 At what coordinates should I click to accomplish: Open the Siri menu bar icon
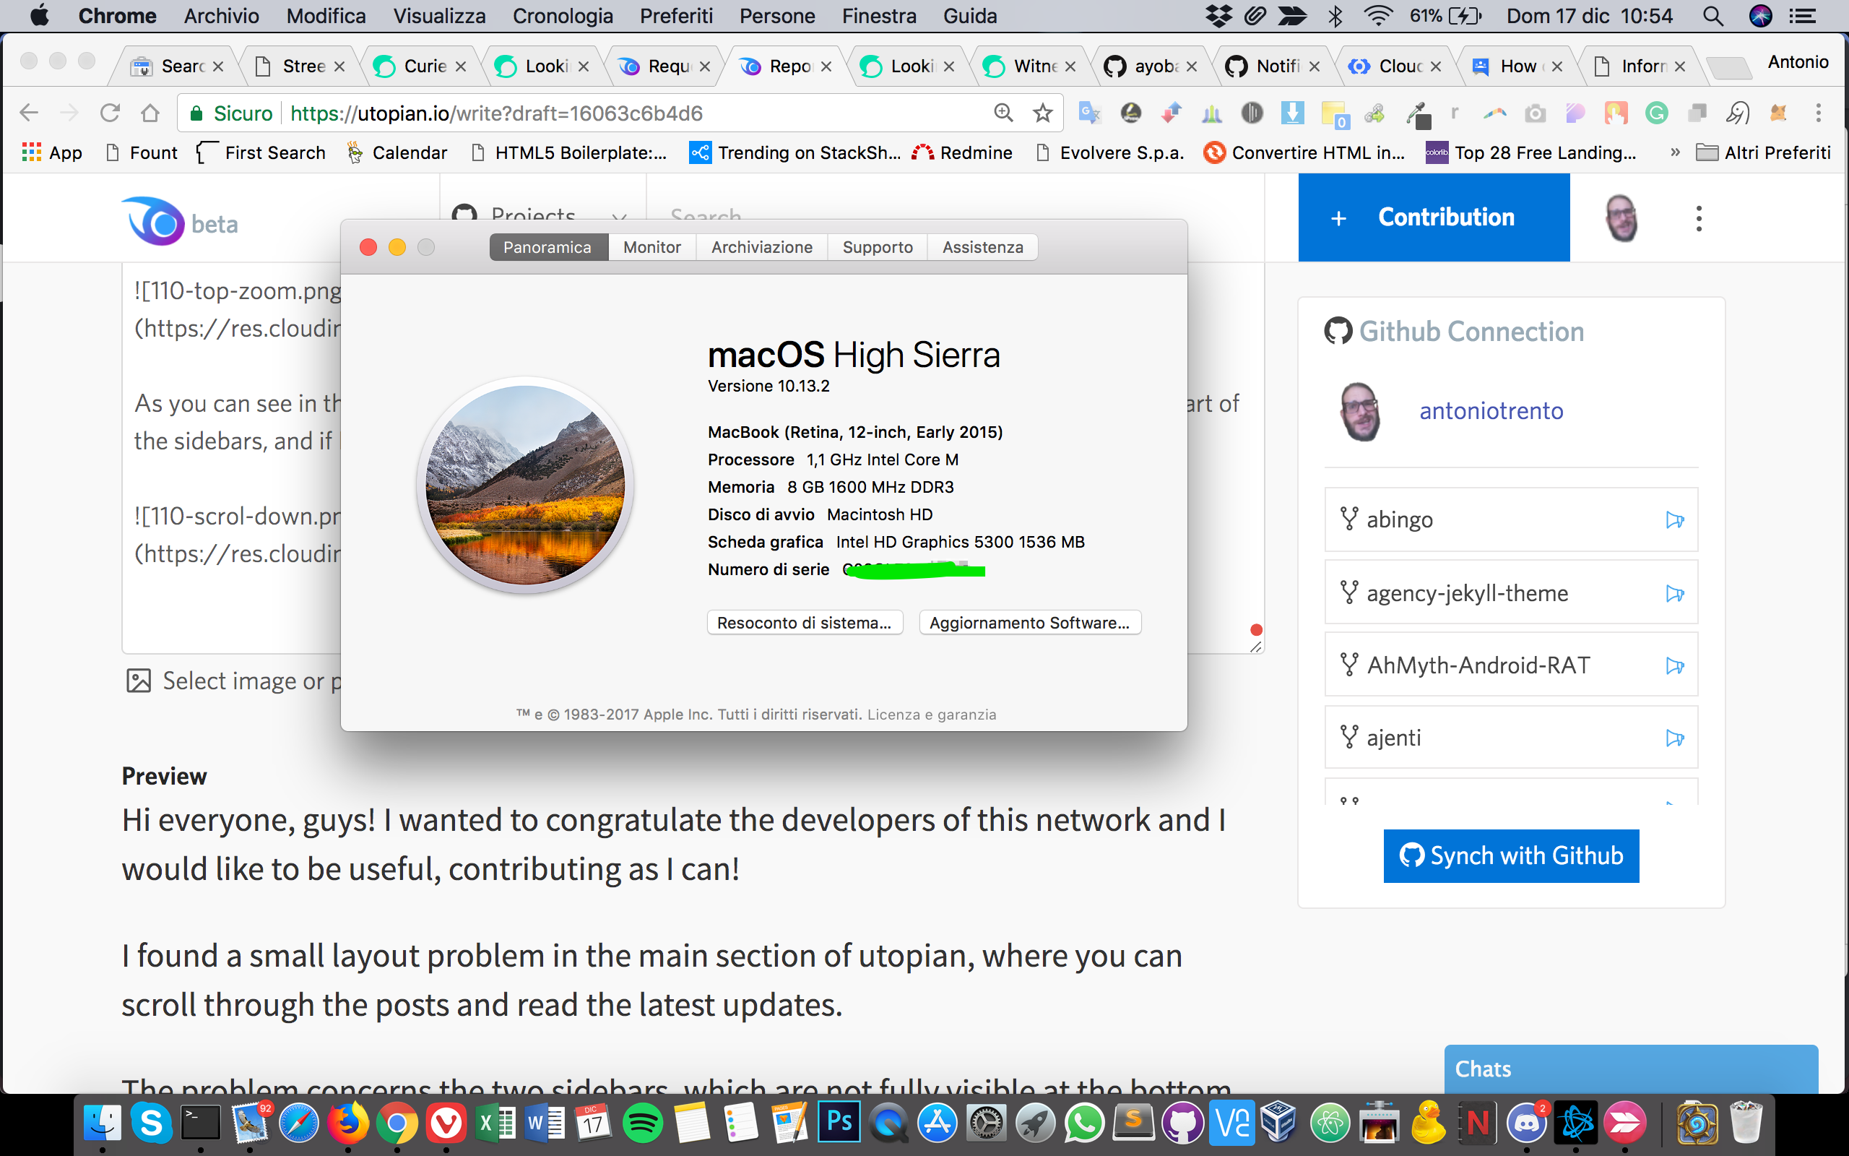pyautogui.click(x=1760, y=16)
